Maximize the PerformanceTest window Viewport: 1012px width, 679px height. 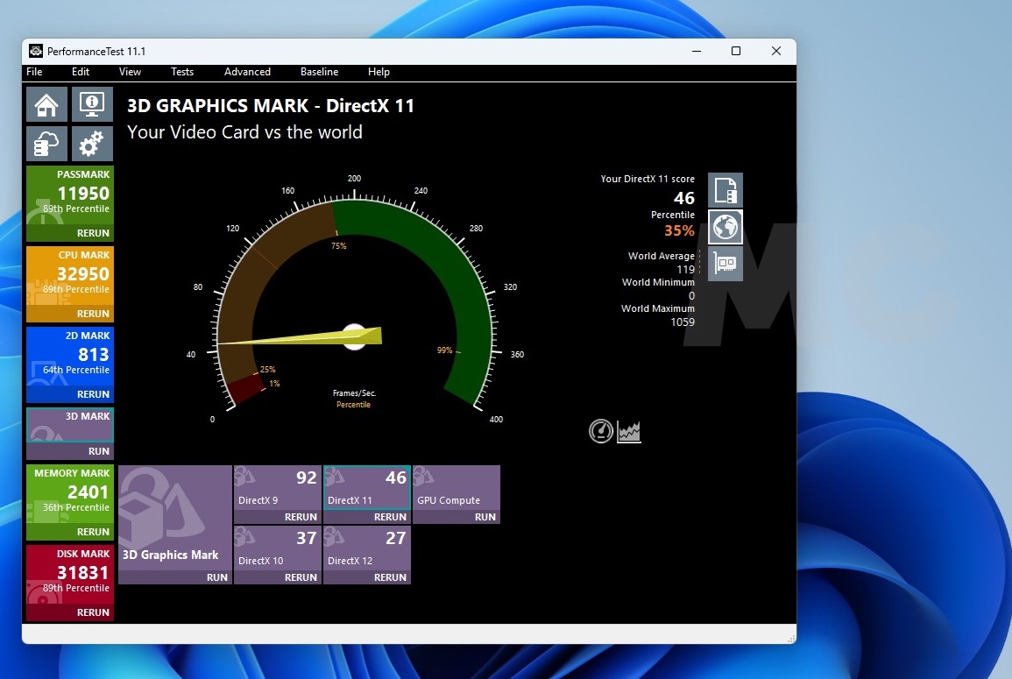pyautogui.click(x=736, y=51)
